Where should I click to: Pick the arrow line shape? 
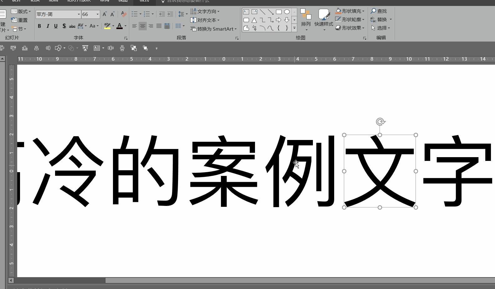click(271, 12)
